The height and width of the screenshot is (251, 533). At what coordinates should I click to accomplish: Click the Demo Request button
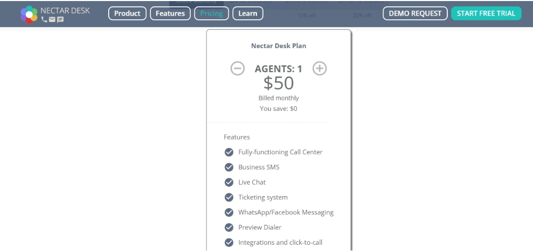(x=415, y=14)
